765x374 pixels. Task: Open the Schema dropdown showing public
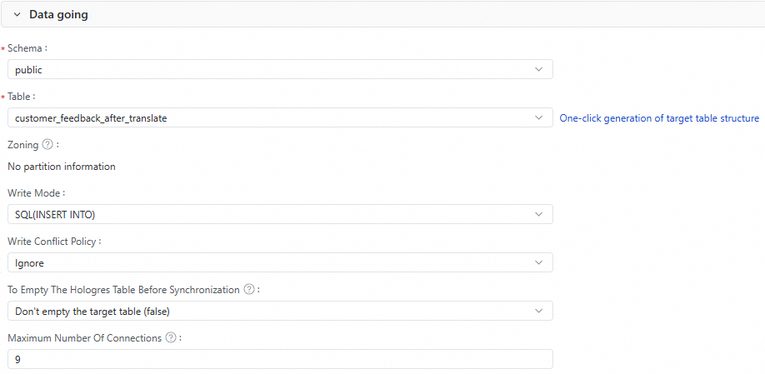267,70
